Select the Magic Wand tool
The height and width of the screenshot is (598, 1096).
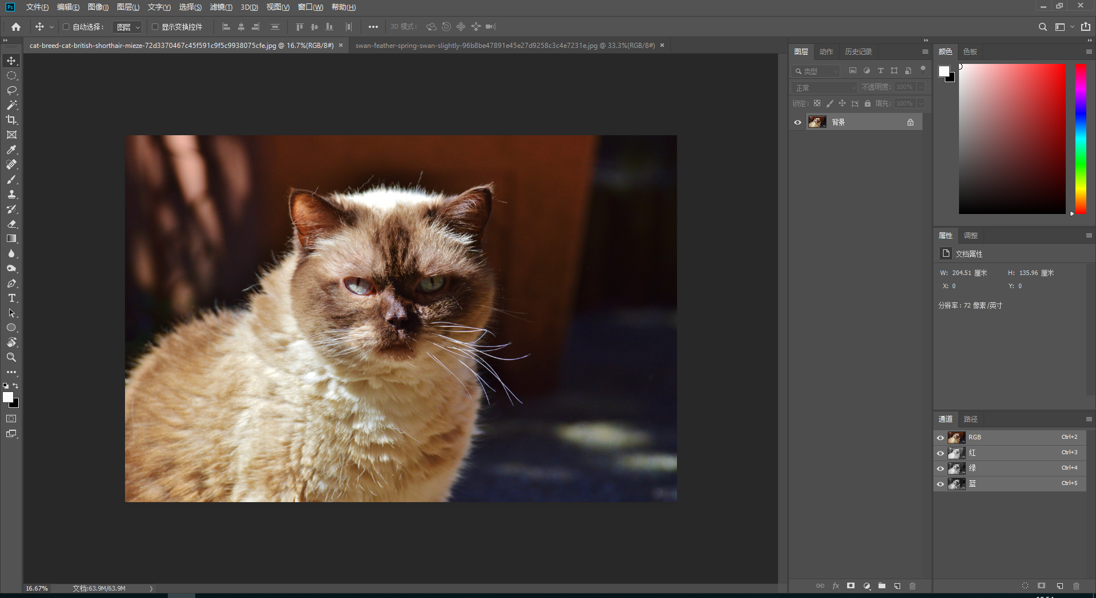tap(11, 105)
